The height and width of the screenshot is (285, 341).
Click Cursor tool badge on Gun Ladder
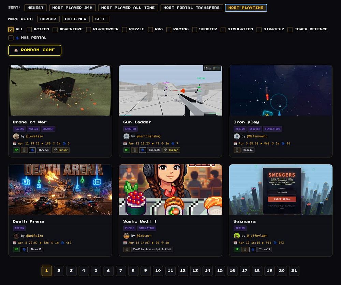point(171,150)
